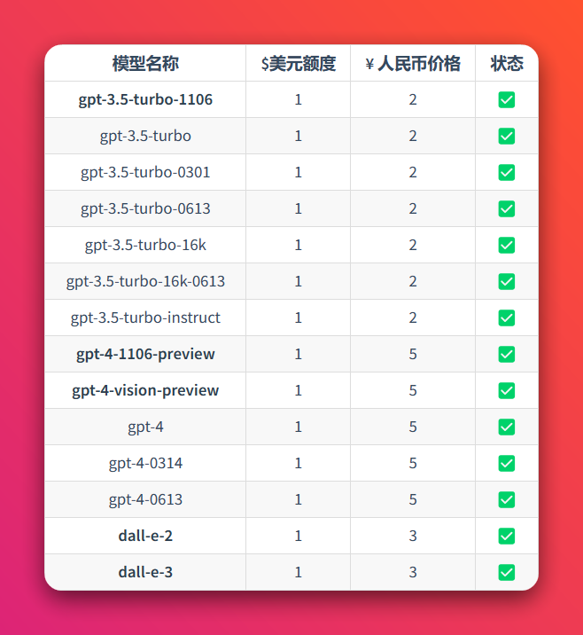Click the gpt-4-0613 model name
The image size is (583, 635).
(145, 499)
